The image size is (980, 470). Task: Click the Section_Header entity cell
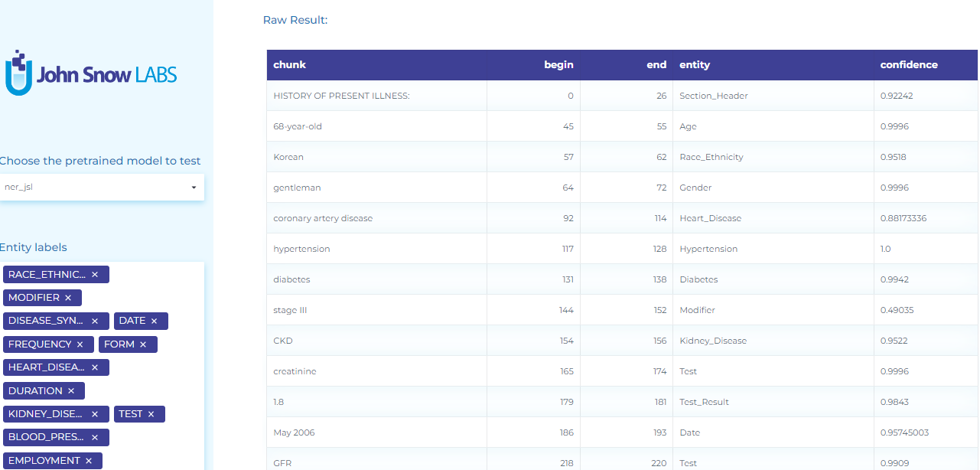773,96
